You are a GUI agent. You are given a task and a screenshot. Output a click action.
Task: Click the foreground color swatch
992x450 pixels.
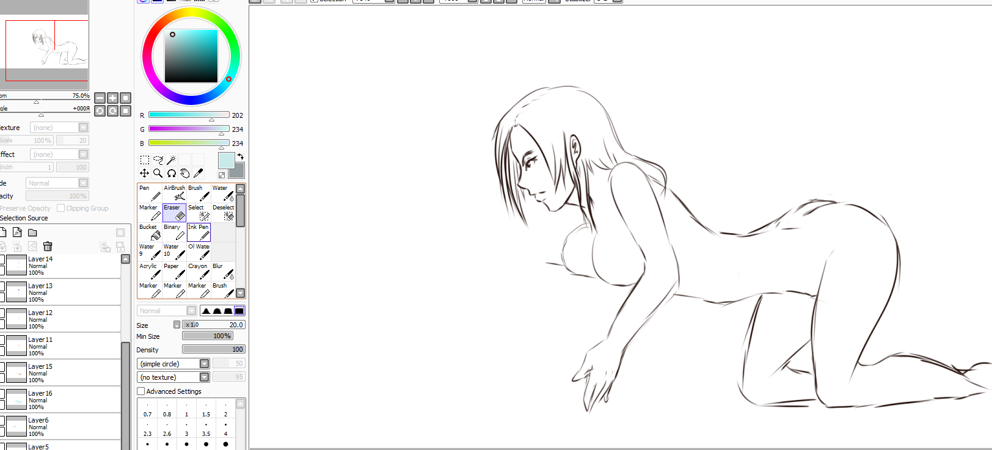point(226,161)
